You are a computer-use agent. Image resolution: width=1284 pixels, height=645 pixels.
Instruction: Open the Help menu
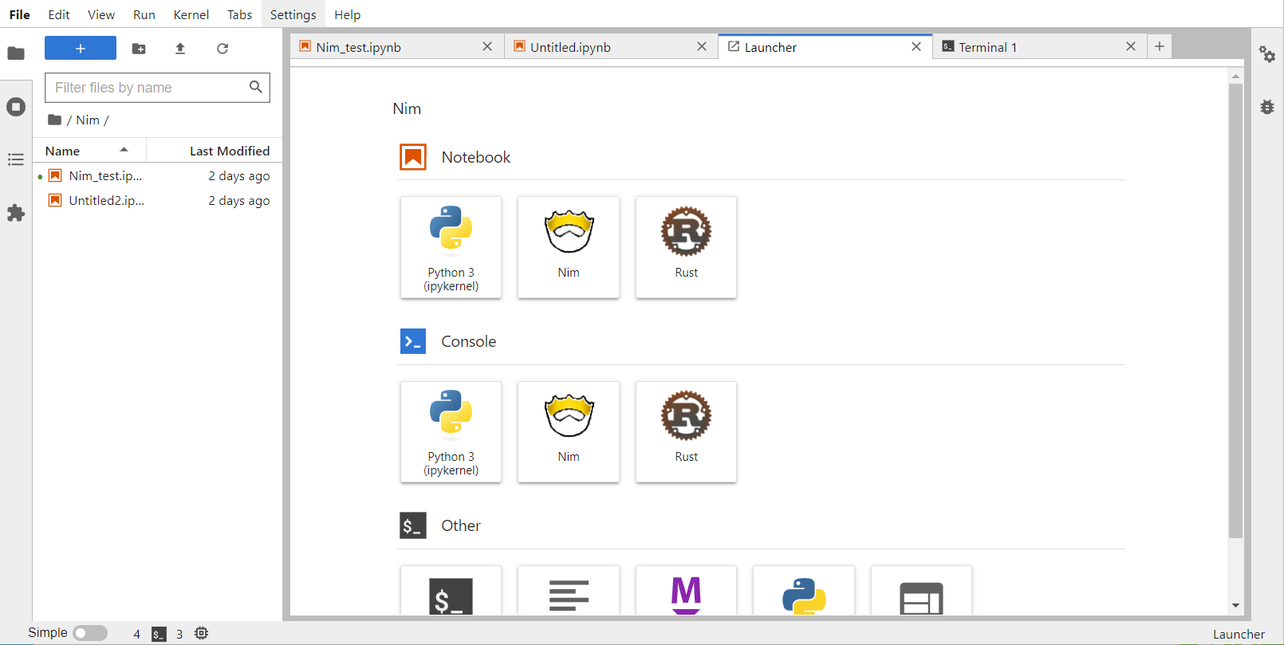(x=348, y=14)
